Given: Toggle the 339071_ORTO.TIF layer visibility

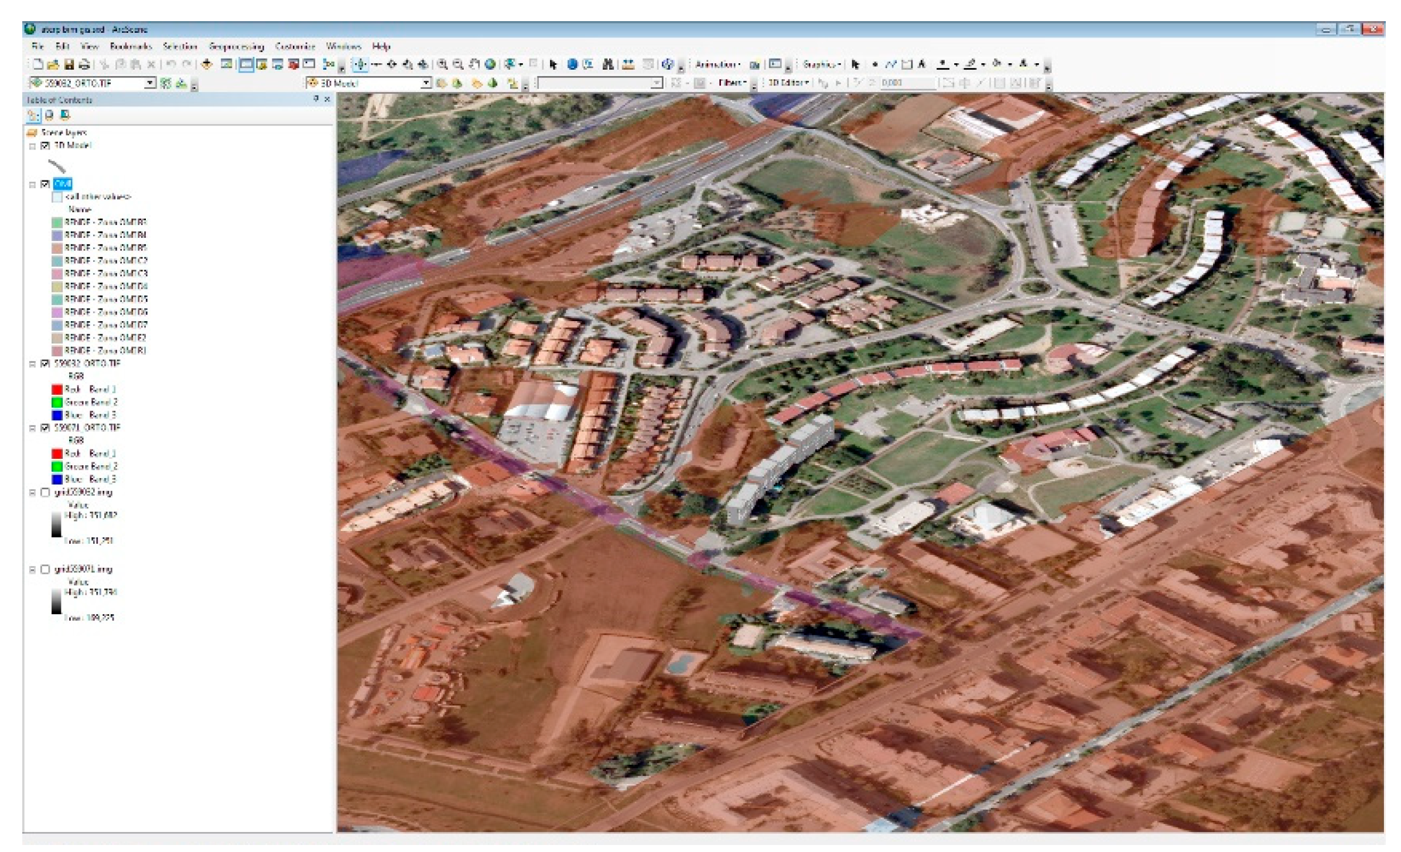Looking at the screenshot, I should click(x=45, y=428).
